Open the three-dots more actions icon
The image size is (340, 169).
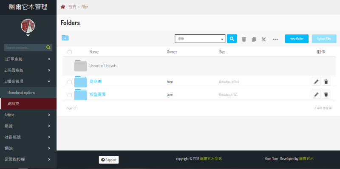[x=275, y=39]
